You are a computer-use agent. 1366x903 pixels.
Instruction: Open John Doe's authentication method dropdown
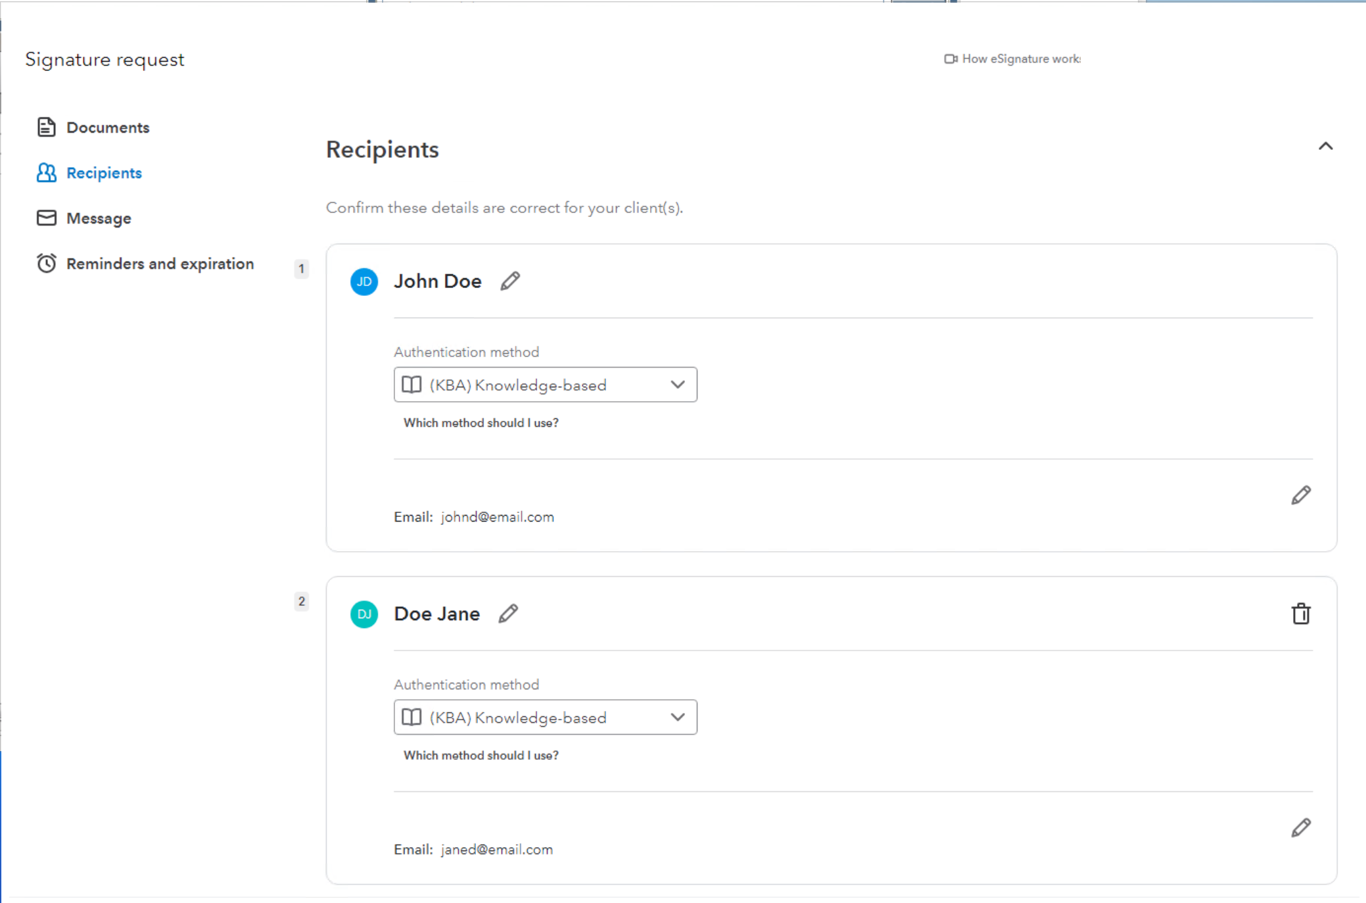[x=677, y=385]
